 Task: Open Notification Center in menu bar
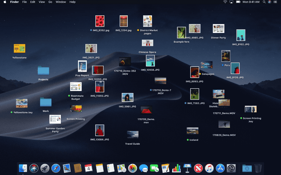(275, 2)
